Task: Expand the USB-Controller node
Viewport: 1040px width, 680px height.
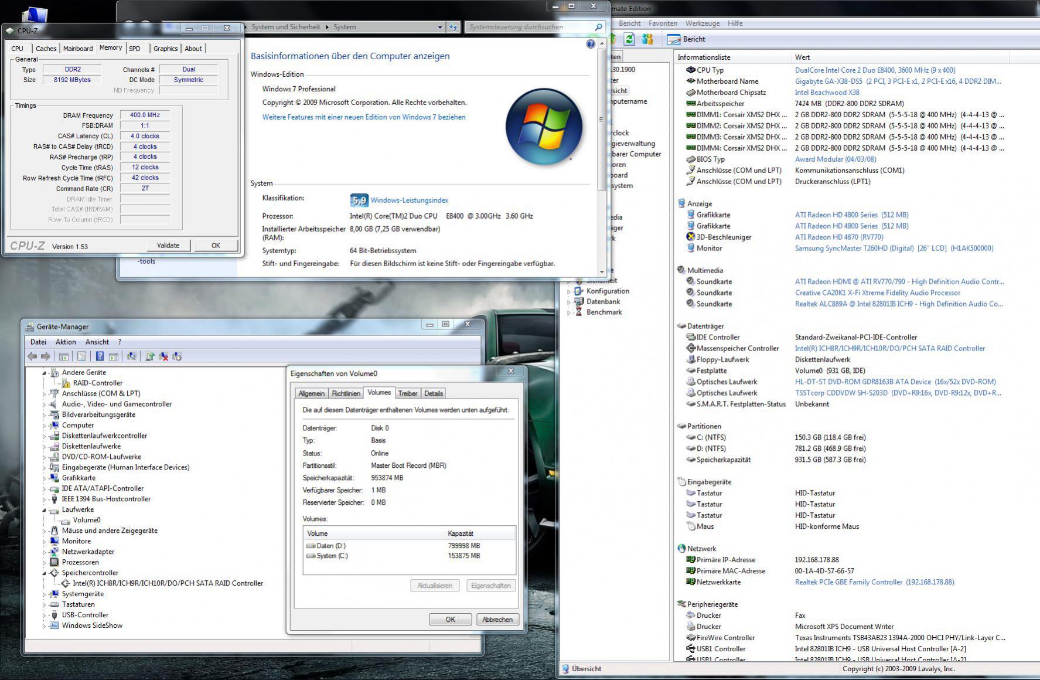Action: coord(44,616)
